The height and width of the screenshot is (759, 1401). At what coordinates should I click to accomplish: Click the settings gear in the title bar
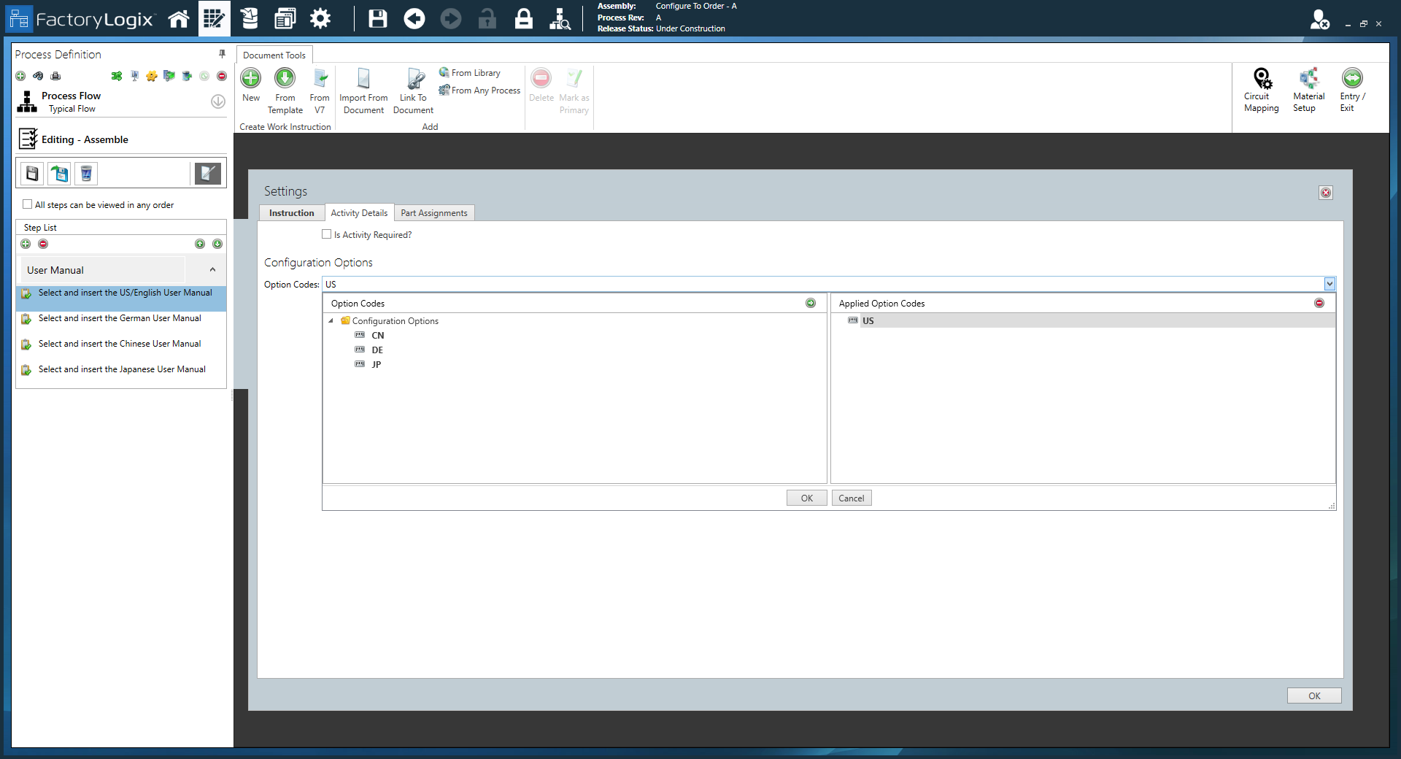pyautogui.click(x=320, y=18)
